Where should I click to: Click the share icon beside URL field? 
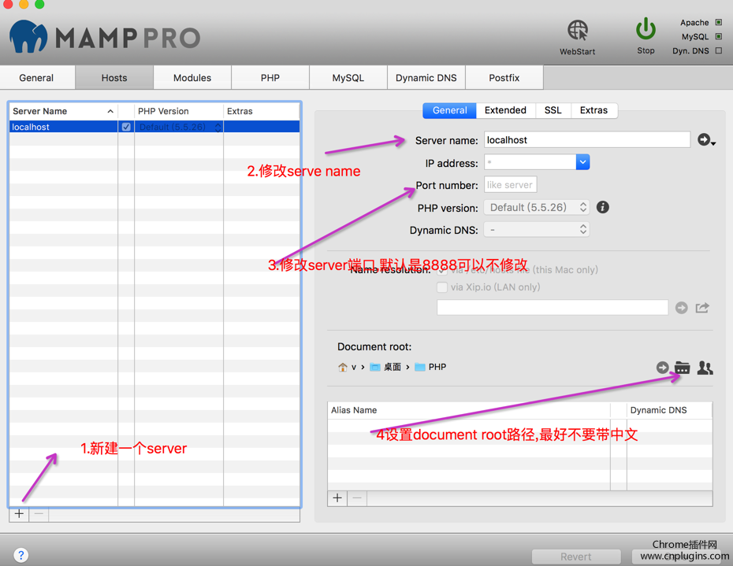point(702,307)
